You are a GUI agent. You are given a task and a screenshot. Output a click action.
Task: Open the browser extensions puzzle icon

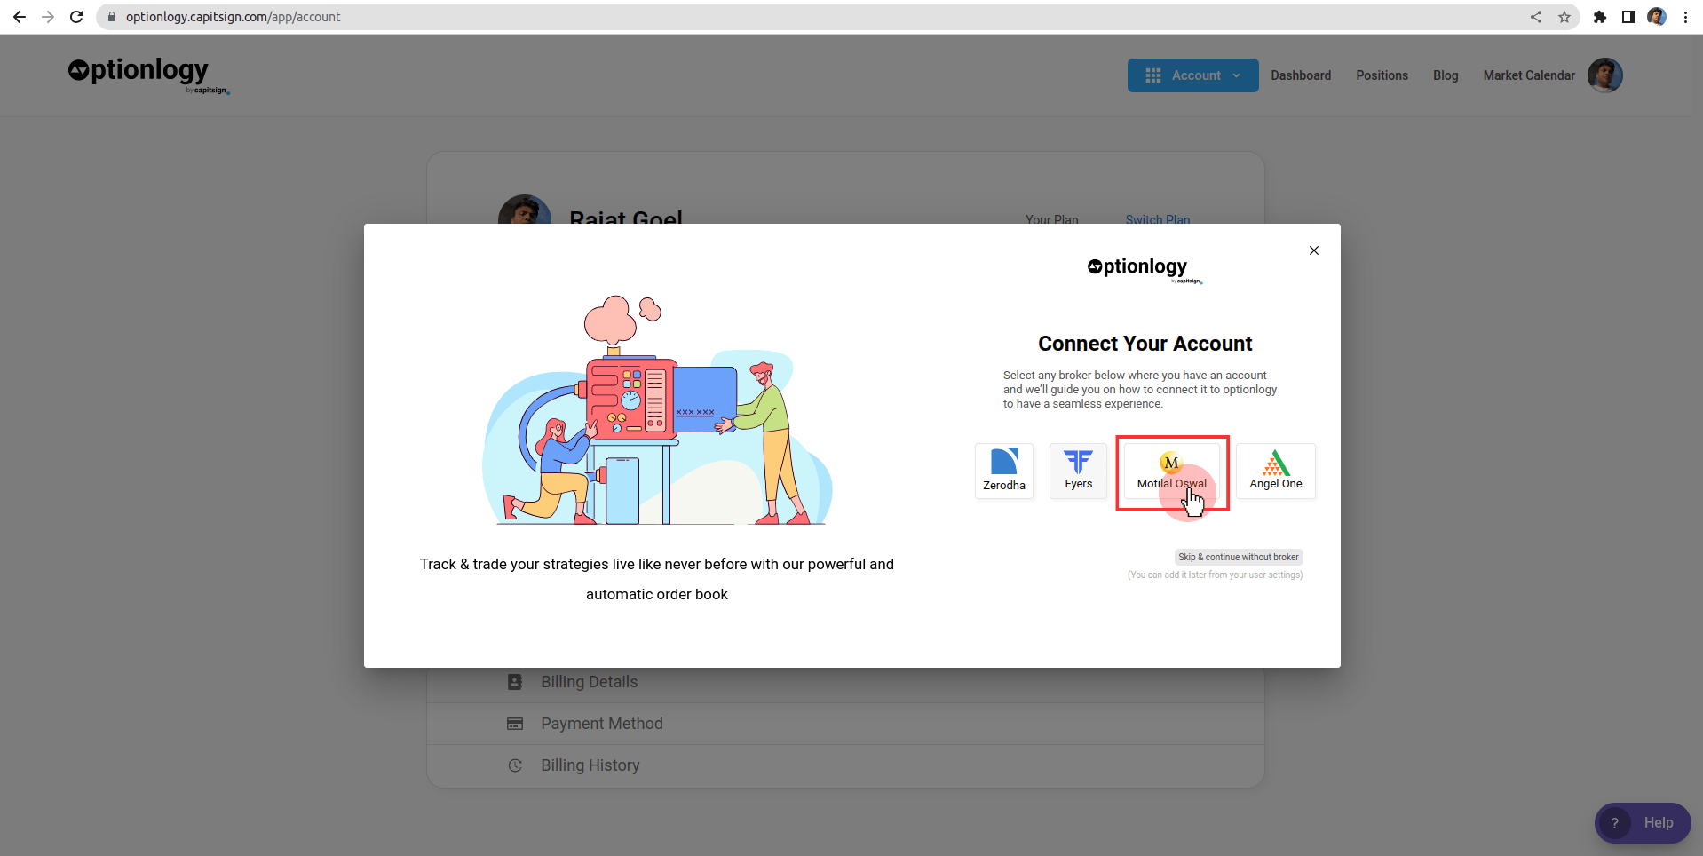(x=1600, y=17)
